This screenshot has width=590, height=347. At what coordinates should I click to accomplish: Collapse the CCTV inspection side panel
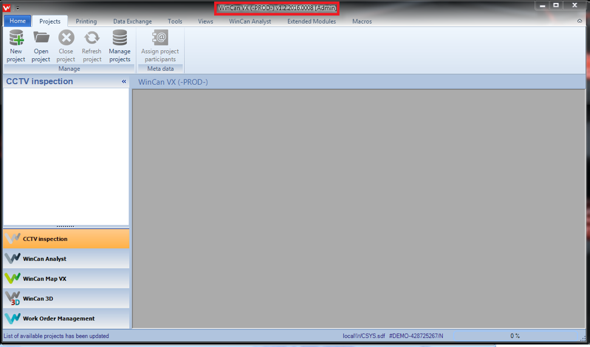pyautogui.click(x=124, y=81)
